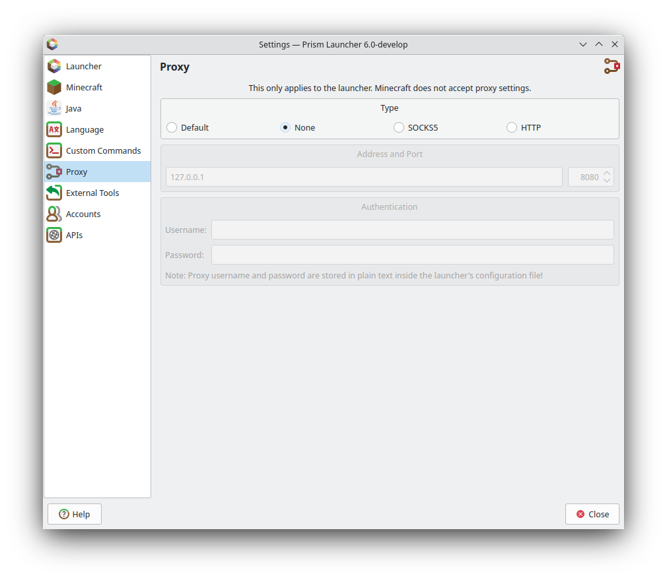Viewport: 667px width, 580px height.
Task: Select the None proxy radio button
Action: pyautogui.click(x=285, y=127)
